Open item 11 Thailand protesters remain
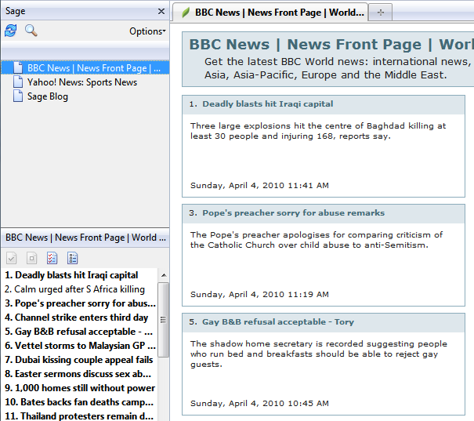 click(79, 416)
